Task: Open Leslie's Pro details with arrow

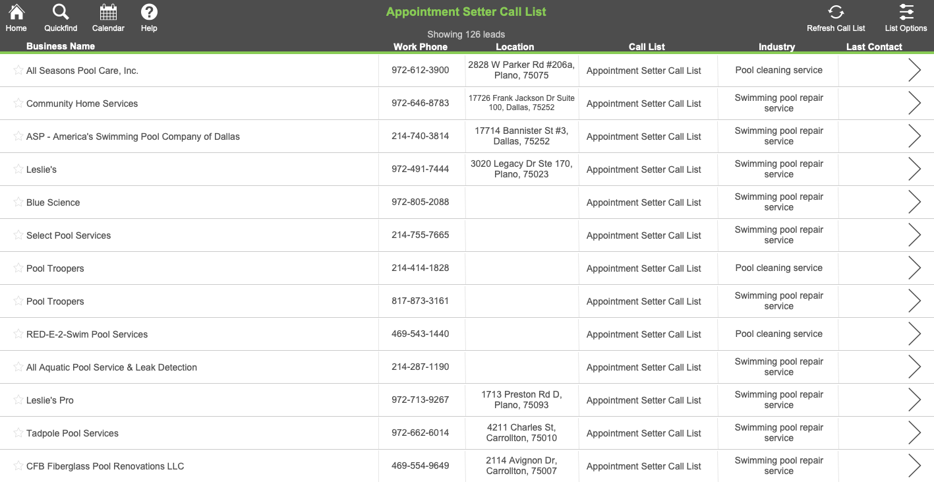Action: (x=914, y=400)
